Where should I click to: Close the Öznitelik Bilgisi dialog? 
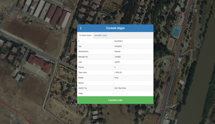[x=150, y=28]
